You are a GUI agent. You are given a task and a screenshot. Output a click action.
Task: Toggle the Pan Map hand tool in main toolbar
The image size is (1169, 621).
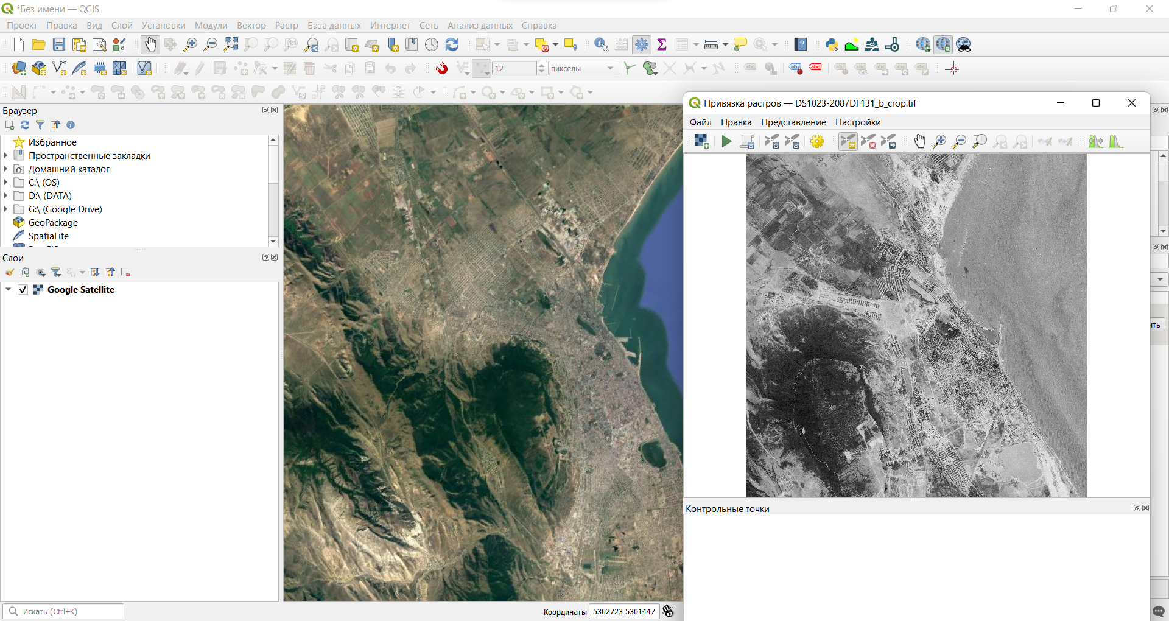pos(150,44)
